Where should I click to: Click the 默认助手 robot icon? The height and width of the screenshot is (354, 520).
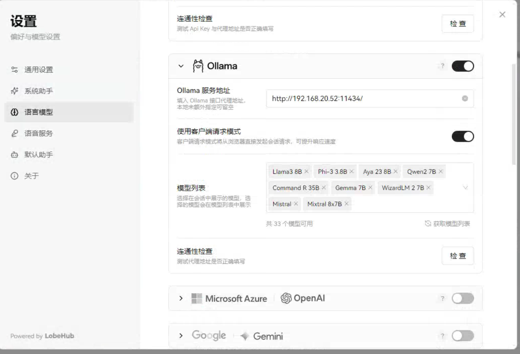point(14,155)
